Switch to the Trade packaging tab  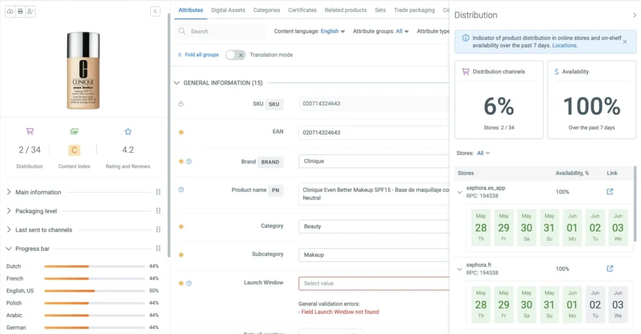[x=414, y=10]
